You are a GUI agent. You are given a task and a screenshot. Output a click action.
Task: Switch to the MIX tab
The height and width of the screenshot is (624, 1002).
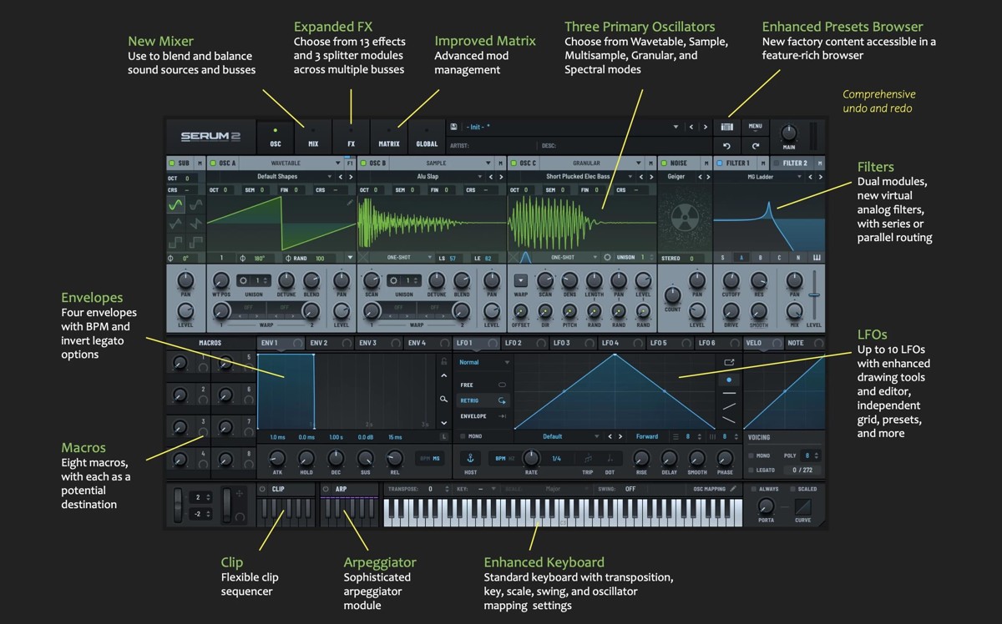(313, 137)
